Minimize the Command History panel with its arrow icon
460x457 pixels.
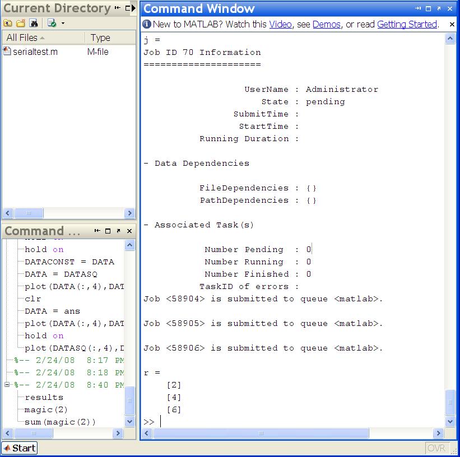tap(97, 231)
